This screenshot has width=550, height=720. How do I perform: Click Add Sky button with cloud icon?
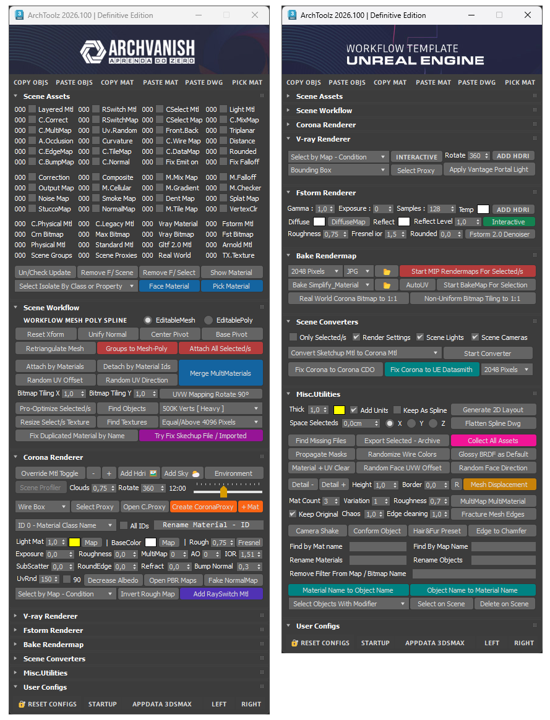(x=181, y=473)
